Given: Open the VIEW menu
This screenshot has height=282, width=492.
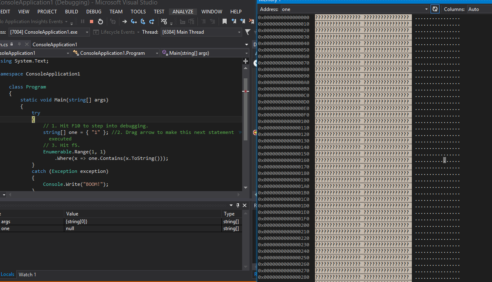Looking at the screenshot, I should (x=24, y=12).
